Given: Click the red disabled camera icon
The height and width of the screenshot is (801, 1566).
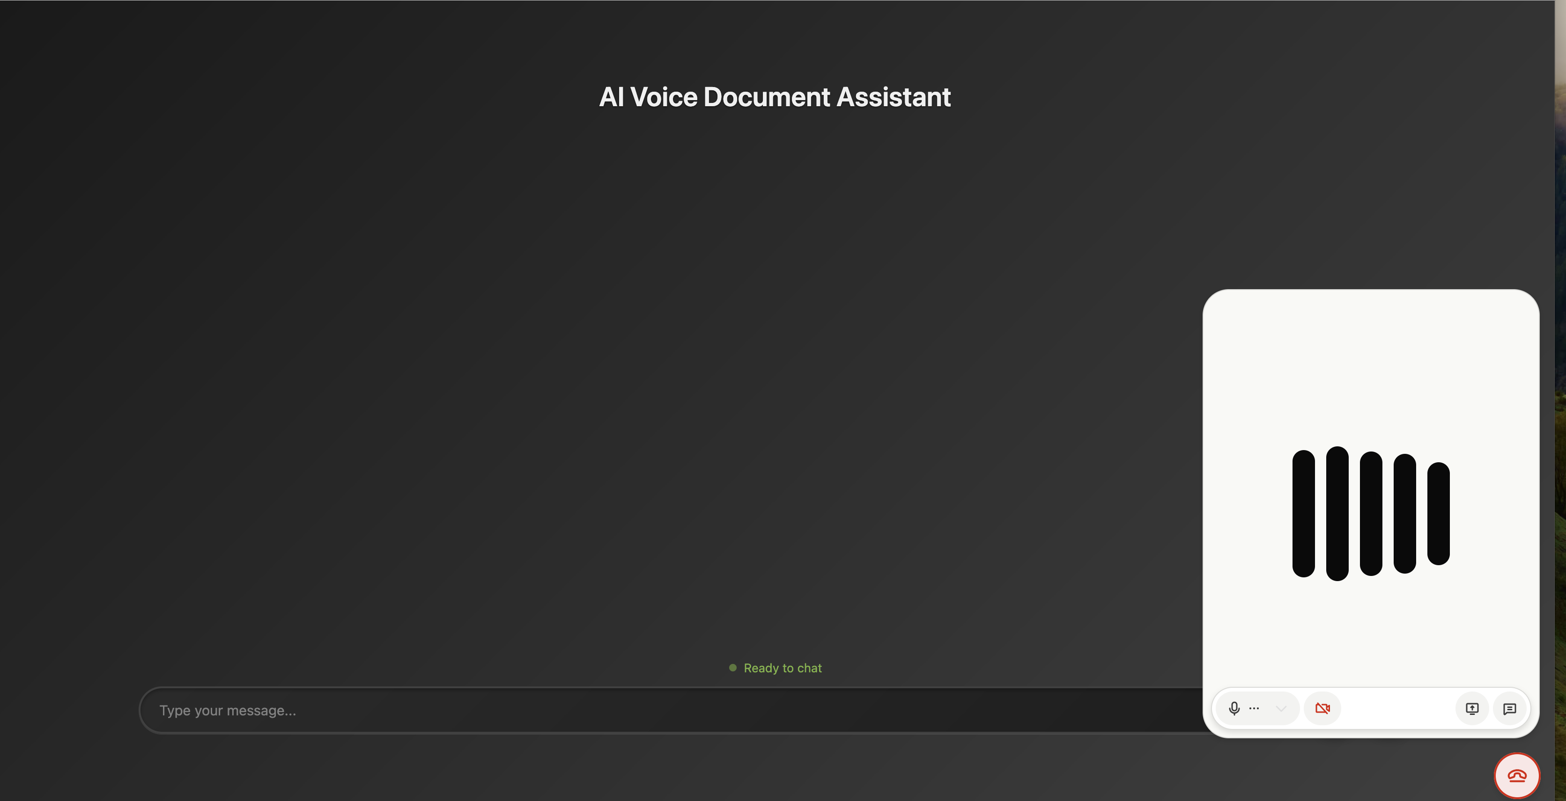Looking at the screenshot, I should click(1322, 708).
